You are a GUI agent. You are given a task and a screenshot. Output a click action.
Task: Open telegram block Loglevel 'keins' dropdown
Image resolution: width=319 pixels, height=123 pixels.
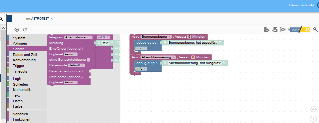(x=71, y=54)
